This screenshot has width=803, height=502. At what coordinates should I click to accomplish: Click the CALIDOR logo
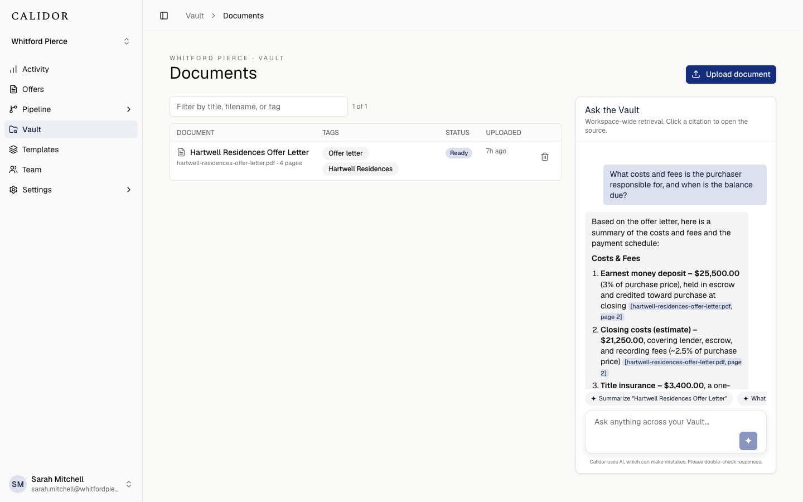pos(40,16)
